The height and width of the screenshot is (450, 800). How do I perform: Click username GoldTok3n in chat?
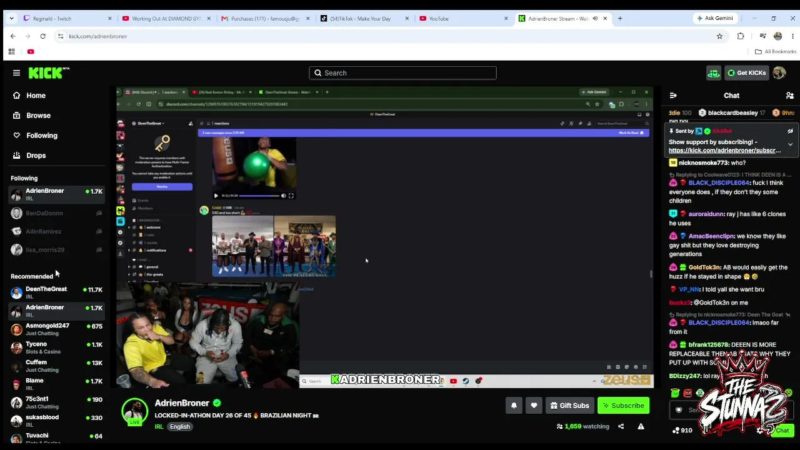[705, 267]
